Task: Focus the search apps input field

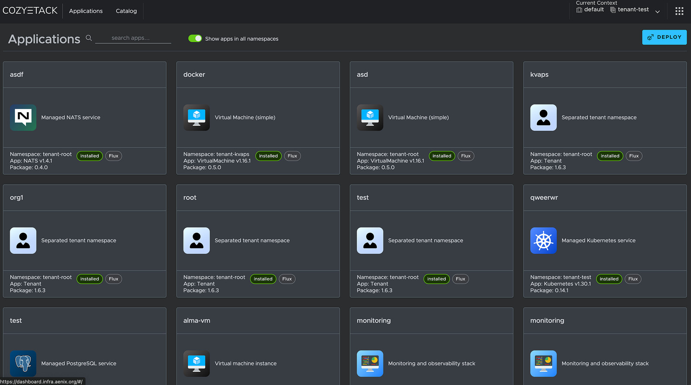Action: point(133,38)
